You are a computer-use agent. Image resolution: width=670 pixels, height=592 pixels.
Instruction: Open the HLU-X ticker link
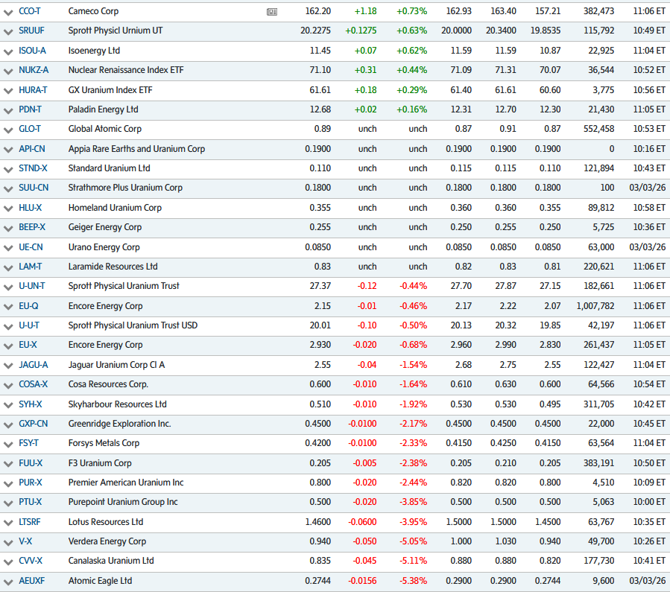coord(30,208)
